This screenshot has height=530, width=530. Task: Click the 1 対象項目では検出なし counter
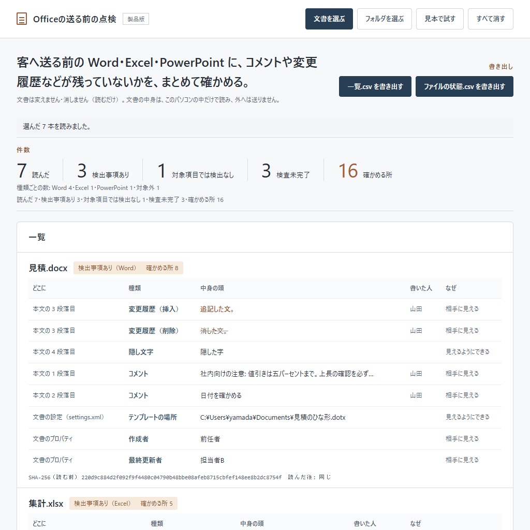(196, 171)
